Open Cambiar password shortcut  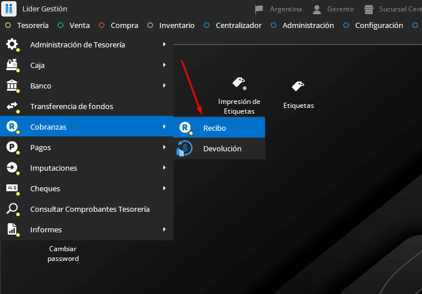pos(63,253)
